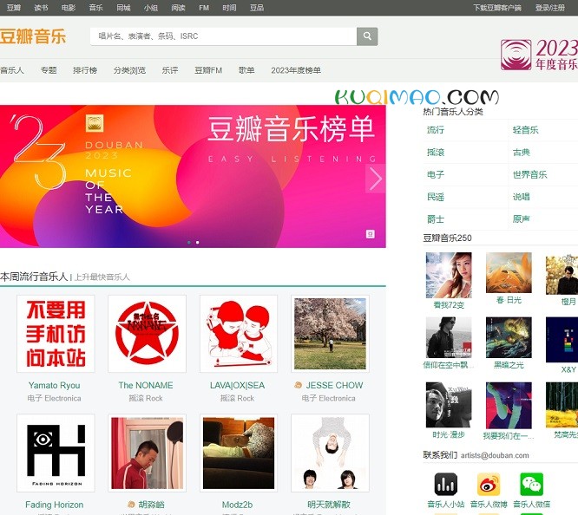Select the first carousel indicator dot
Viewport: 578px width, 515px height.
(x=189, y=243)
